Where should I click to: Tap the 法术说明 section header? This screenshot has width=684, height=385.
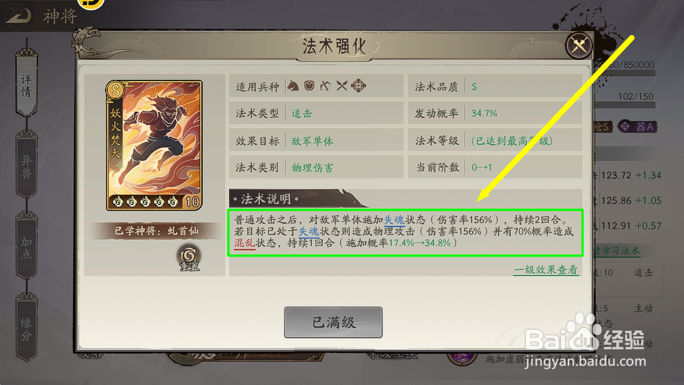coord(266,199)
